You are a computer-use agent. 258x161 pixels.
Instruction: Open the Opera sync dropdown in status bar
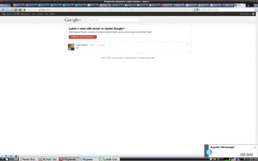(x=7, y=156)
